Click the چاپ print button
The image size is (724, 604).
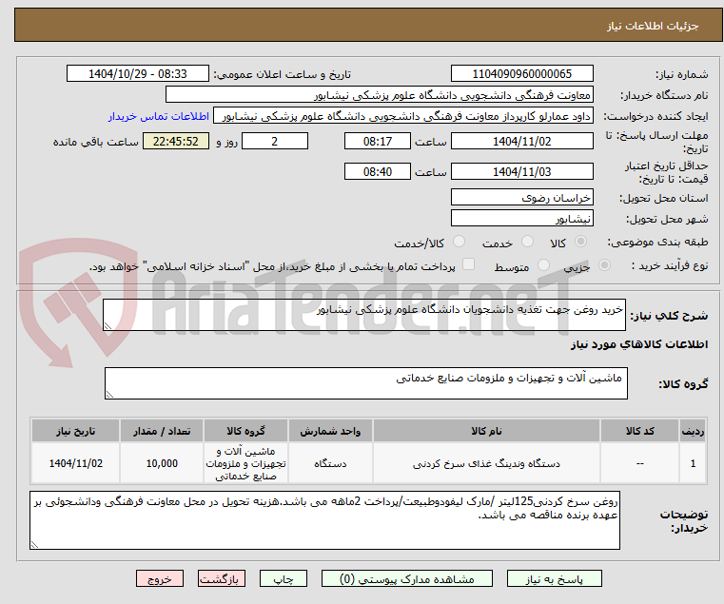coord(284,578)
